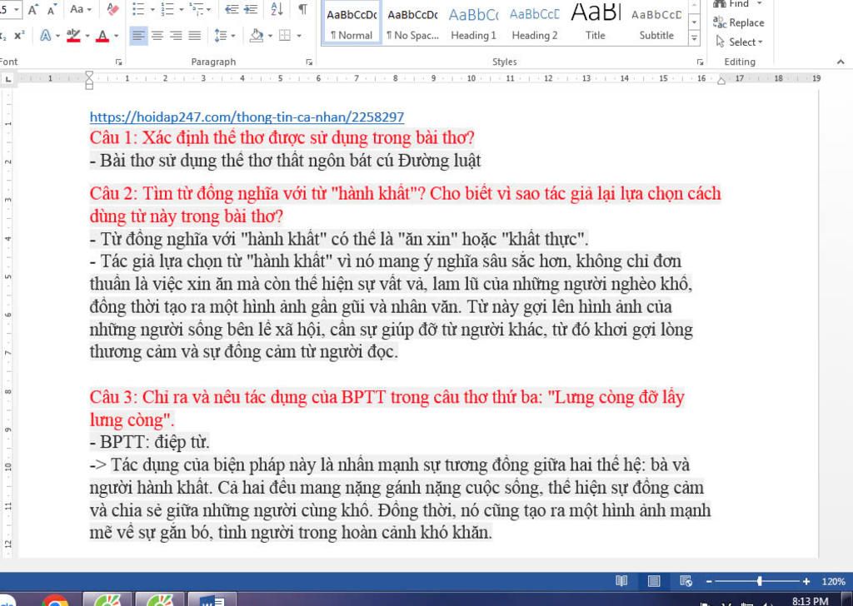The image size is (853, 606).
Task: Click the heading 'Câu 1: Xác định thể thơ'
Action: click(282, 138)
